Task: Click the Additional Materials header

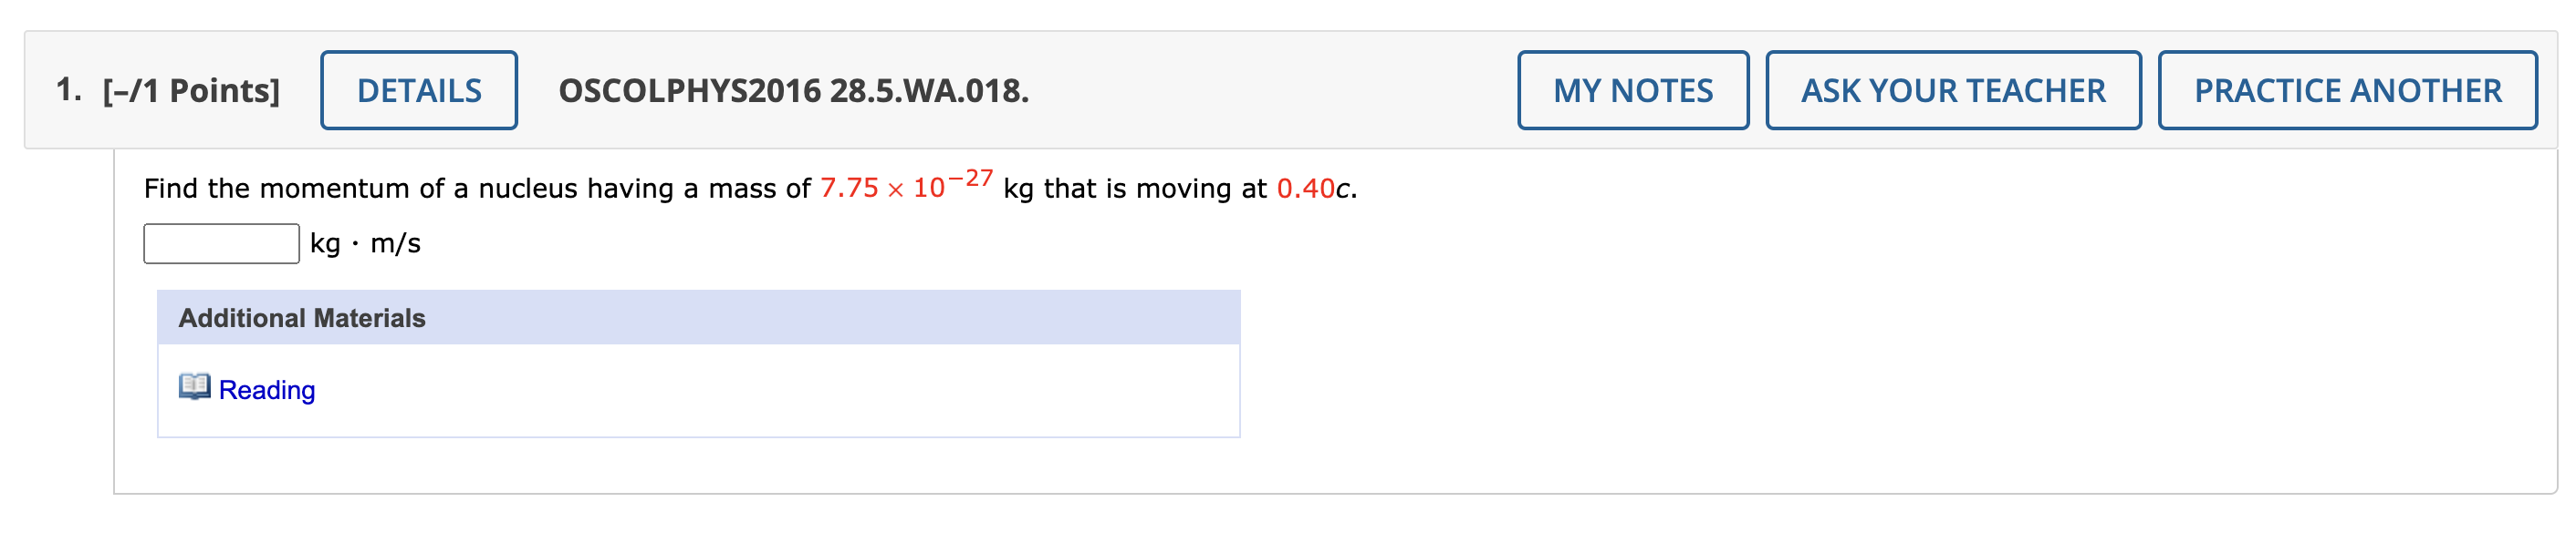Action: (x=302, y=318)
